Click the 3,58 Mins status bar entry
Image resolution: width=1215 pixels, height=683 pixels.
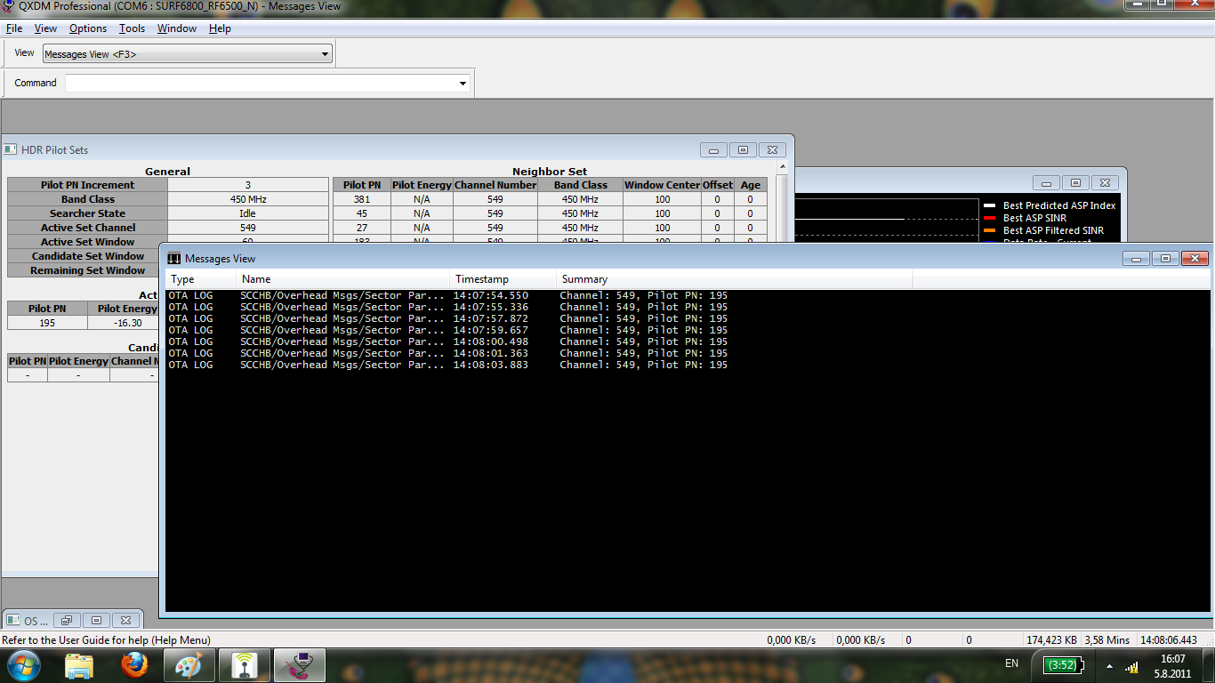point(1107,640)
